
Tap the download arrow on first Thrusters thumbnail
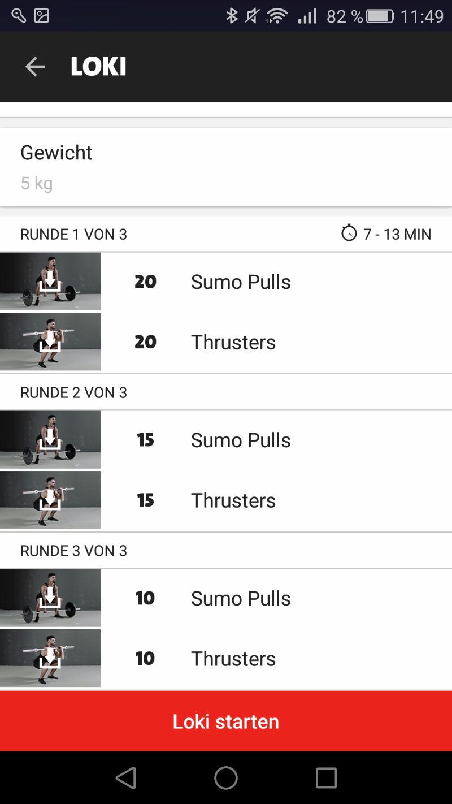50,342
